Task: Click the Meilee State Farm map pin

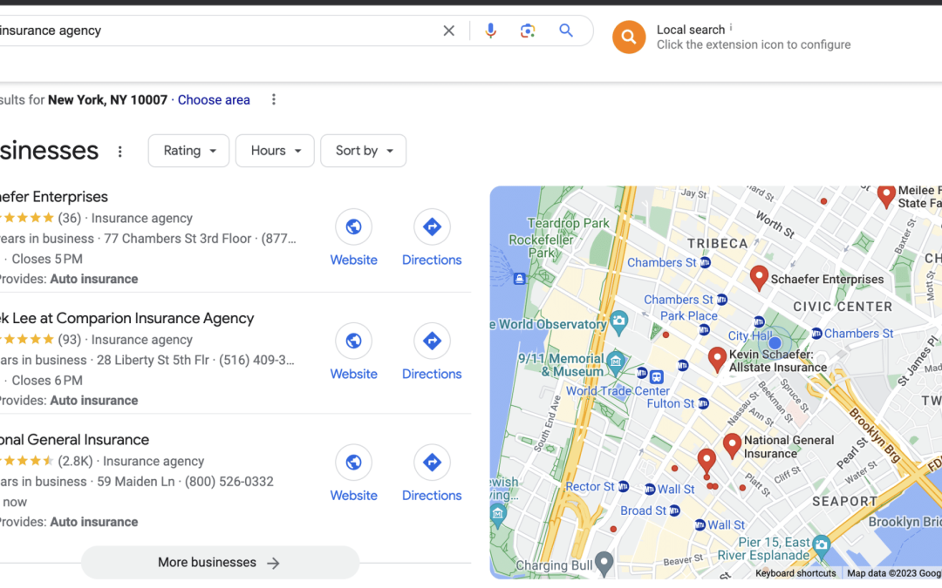Action: pos(885,196)
